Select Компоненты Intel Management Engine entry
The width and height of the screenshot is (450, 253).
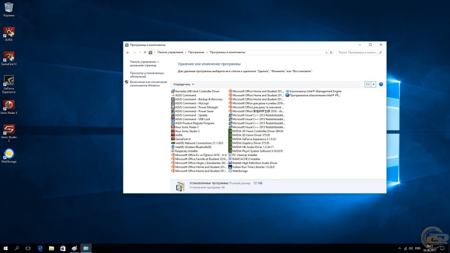point(313,91)
